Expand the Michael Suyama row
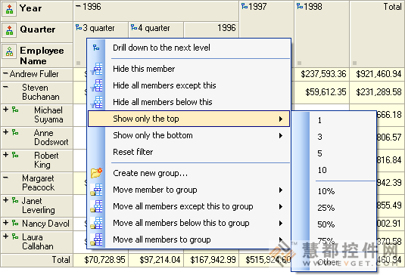 coord(6,110)
